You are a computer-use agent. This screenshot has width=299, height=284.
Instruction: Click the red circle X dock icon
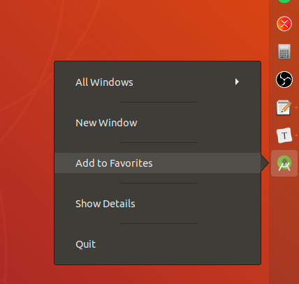click(x=284, y=24)
